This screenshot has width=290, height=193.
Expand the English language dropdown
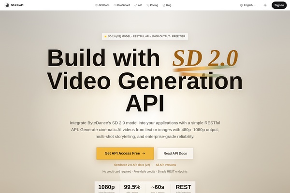coord(248,5)
